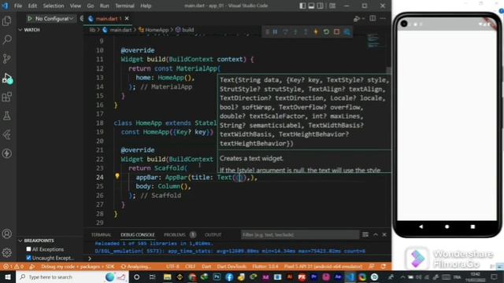Click the debug console filter input
504x283 pixels.
(x=300, y=235)
